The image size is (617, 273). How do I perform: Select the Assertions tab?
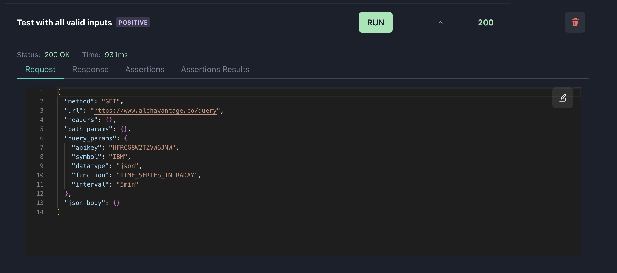[145, 69]
